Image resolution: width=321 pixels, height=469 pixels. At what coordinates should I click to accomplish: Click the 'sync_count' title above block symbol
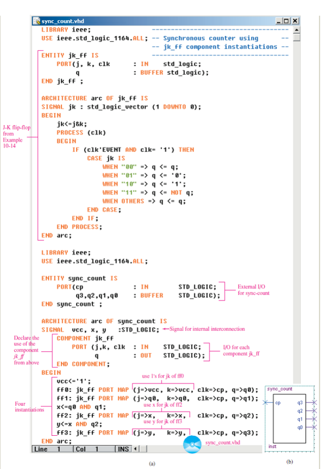click(280, 389)
